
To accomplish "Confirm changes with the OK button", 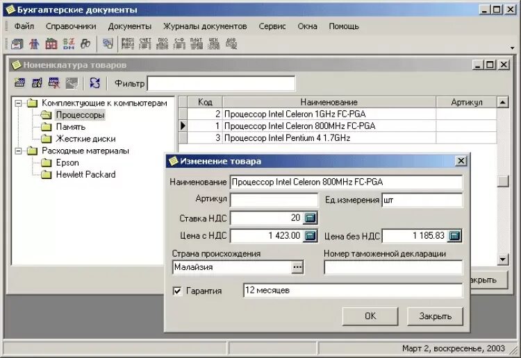I will point(370,316).
